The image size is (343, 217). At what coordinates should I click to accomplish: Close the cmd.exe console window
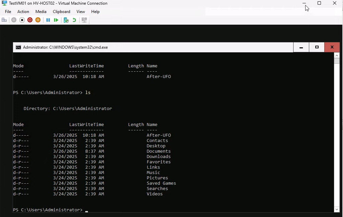tap(332, 47)
